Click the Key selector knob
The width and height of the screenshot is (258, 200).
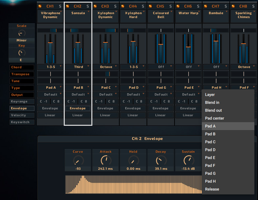tap(22, 53)
